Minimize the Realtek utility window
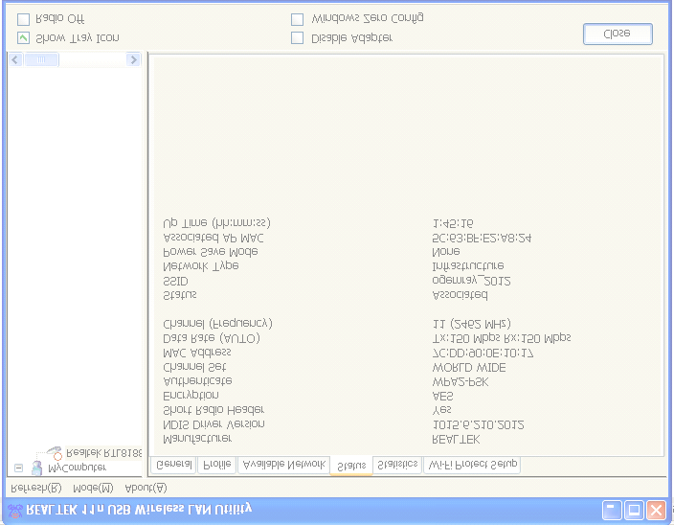Viewport: 674px width, 525px height. [611, 511]
